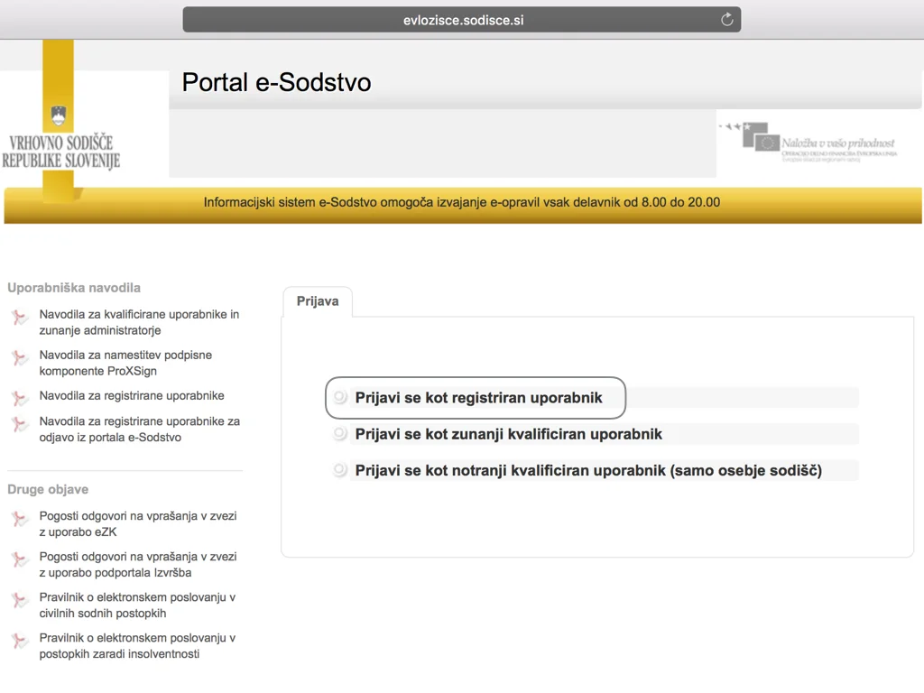Screen dimensions: 924x693
Task: Click the Slovenian coat of arms emblem
Action: (x=59, y=115)
